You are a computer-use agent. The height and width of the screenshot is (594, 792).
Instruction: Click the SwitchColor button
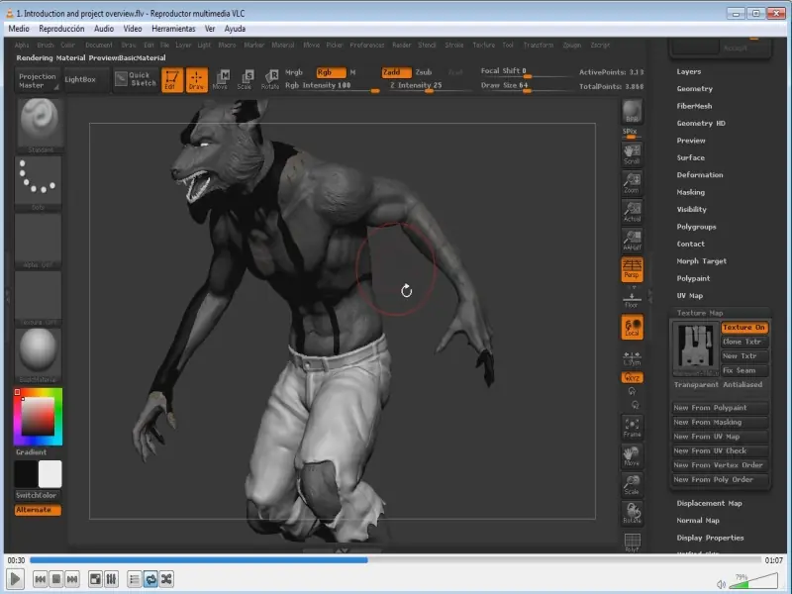pyautogui.click(x=36, y=496)
